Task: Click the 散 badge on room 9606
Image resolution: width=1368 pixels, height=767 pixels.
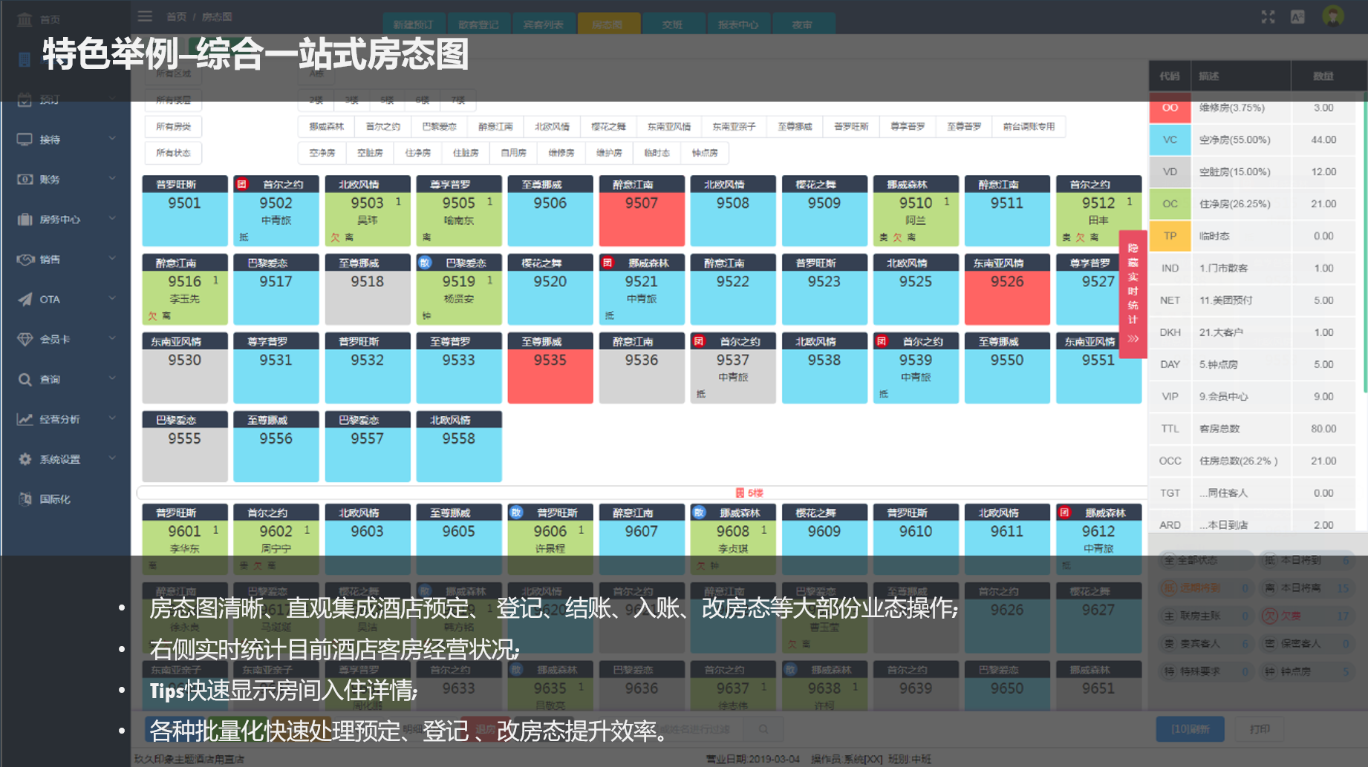Action: point(516,513)
